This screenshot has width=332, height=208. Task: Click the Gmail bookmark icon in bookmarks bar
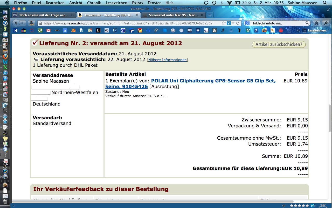[48, 30]
